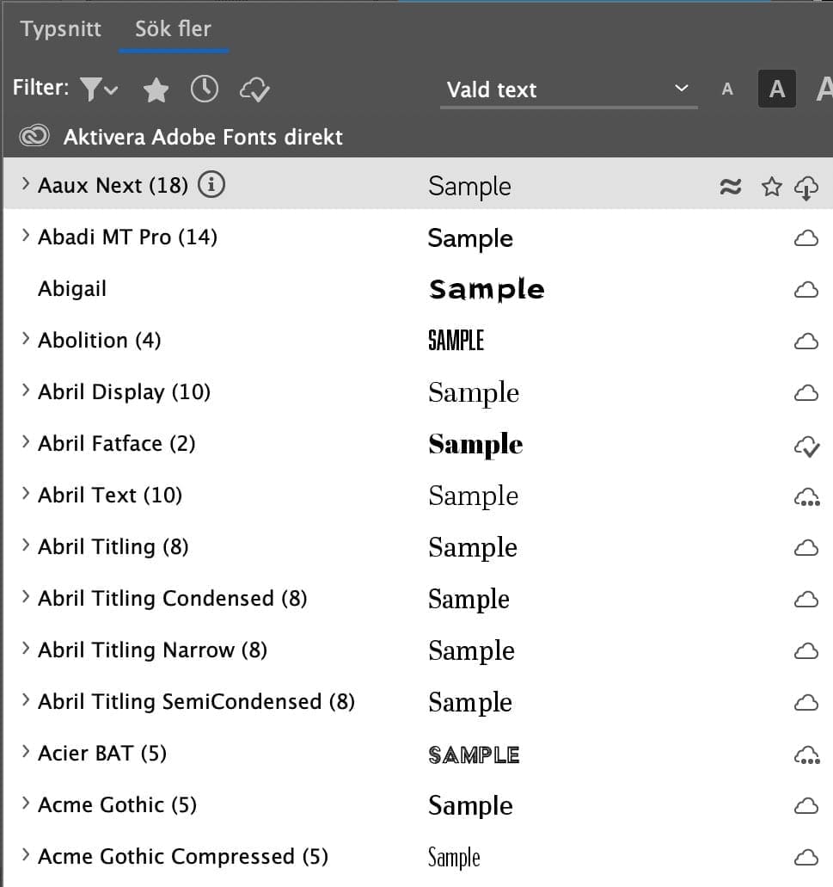Viewport: 833px width, 887px height.
Task: Click the Acier BAT SAMPLE preview
Action: pyautogui.click(x=474, y=755)
